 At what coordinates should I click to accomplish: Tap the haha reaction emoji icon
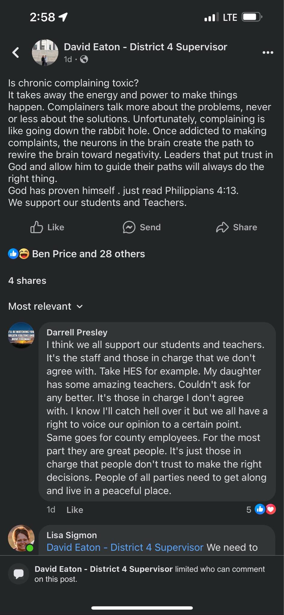[24, 254]
